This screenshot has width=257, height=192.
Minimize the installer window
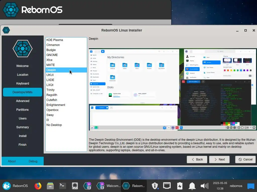237,30
